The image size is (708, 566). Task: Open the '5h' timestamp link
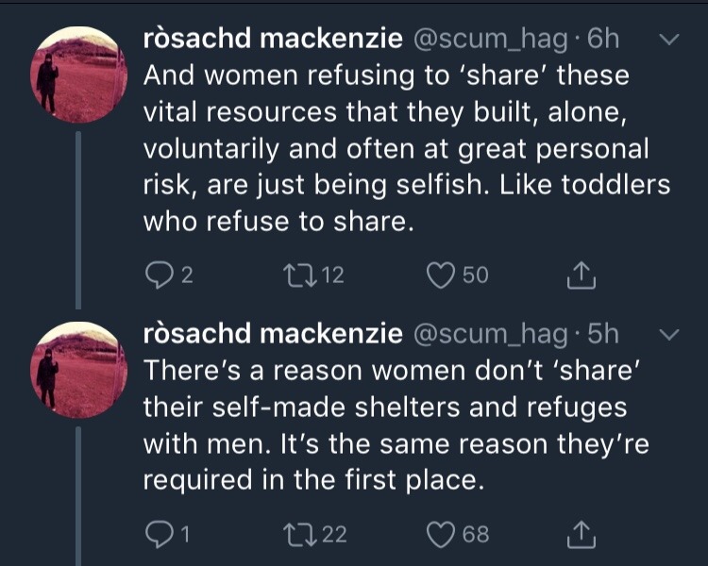point(602,334)
